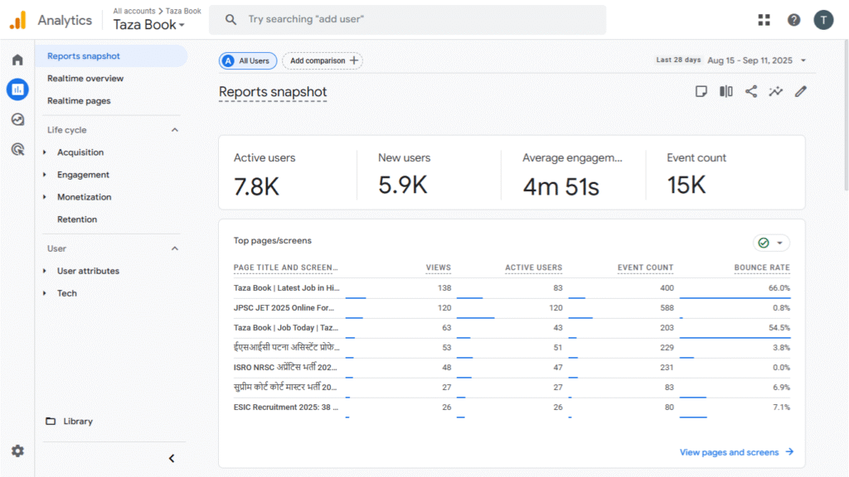This screenshot has height=477, width=849.
Task: Click the PAGE TITLE AND SCREEN header
Action: (x=285, y=267)
